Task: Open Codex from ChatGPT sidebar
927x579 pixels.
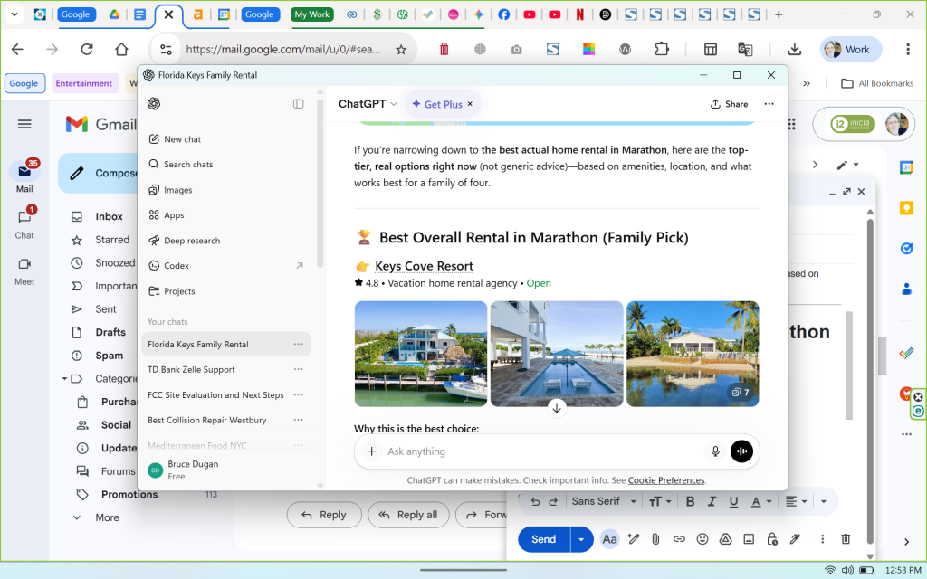Action: [x=177, y=265]
